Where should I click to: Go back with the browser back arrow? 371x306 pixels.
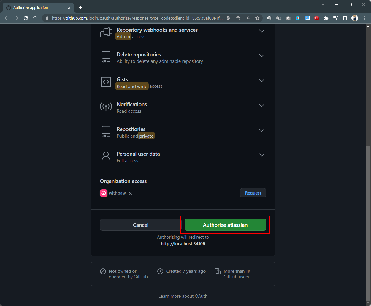tap(7, 18)
